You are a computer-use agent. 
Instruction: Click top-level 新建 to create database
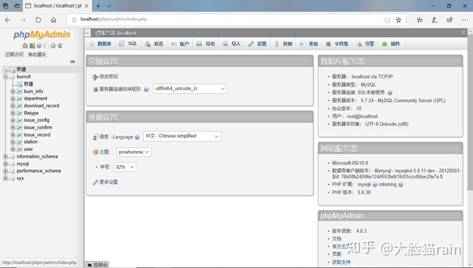(21, 69)
